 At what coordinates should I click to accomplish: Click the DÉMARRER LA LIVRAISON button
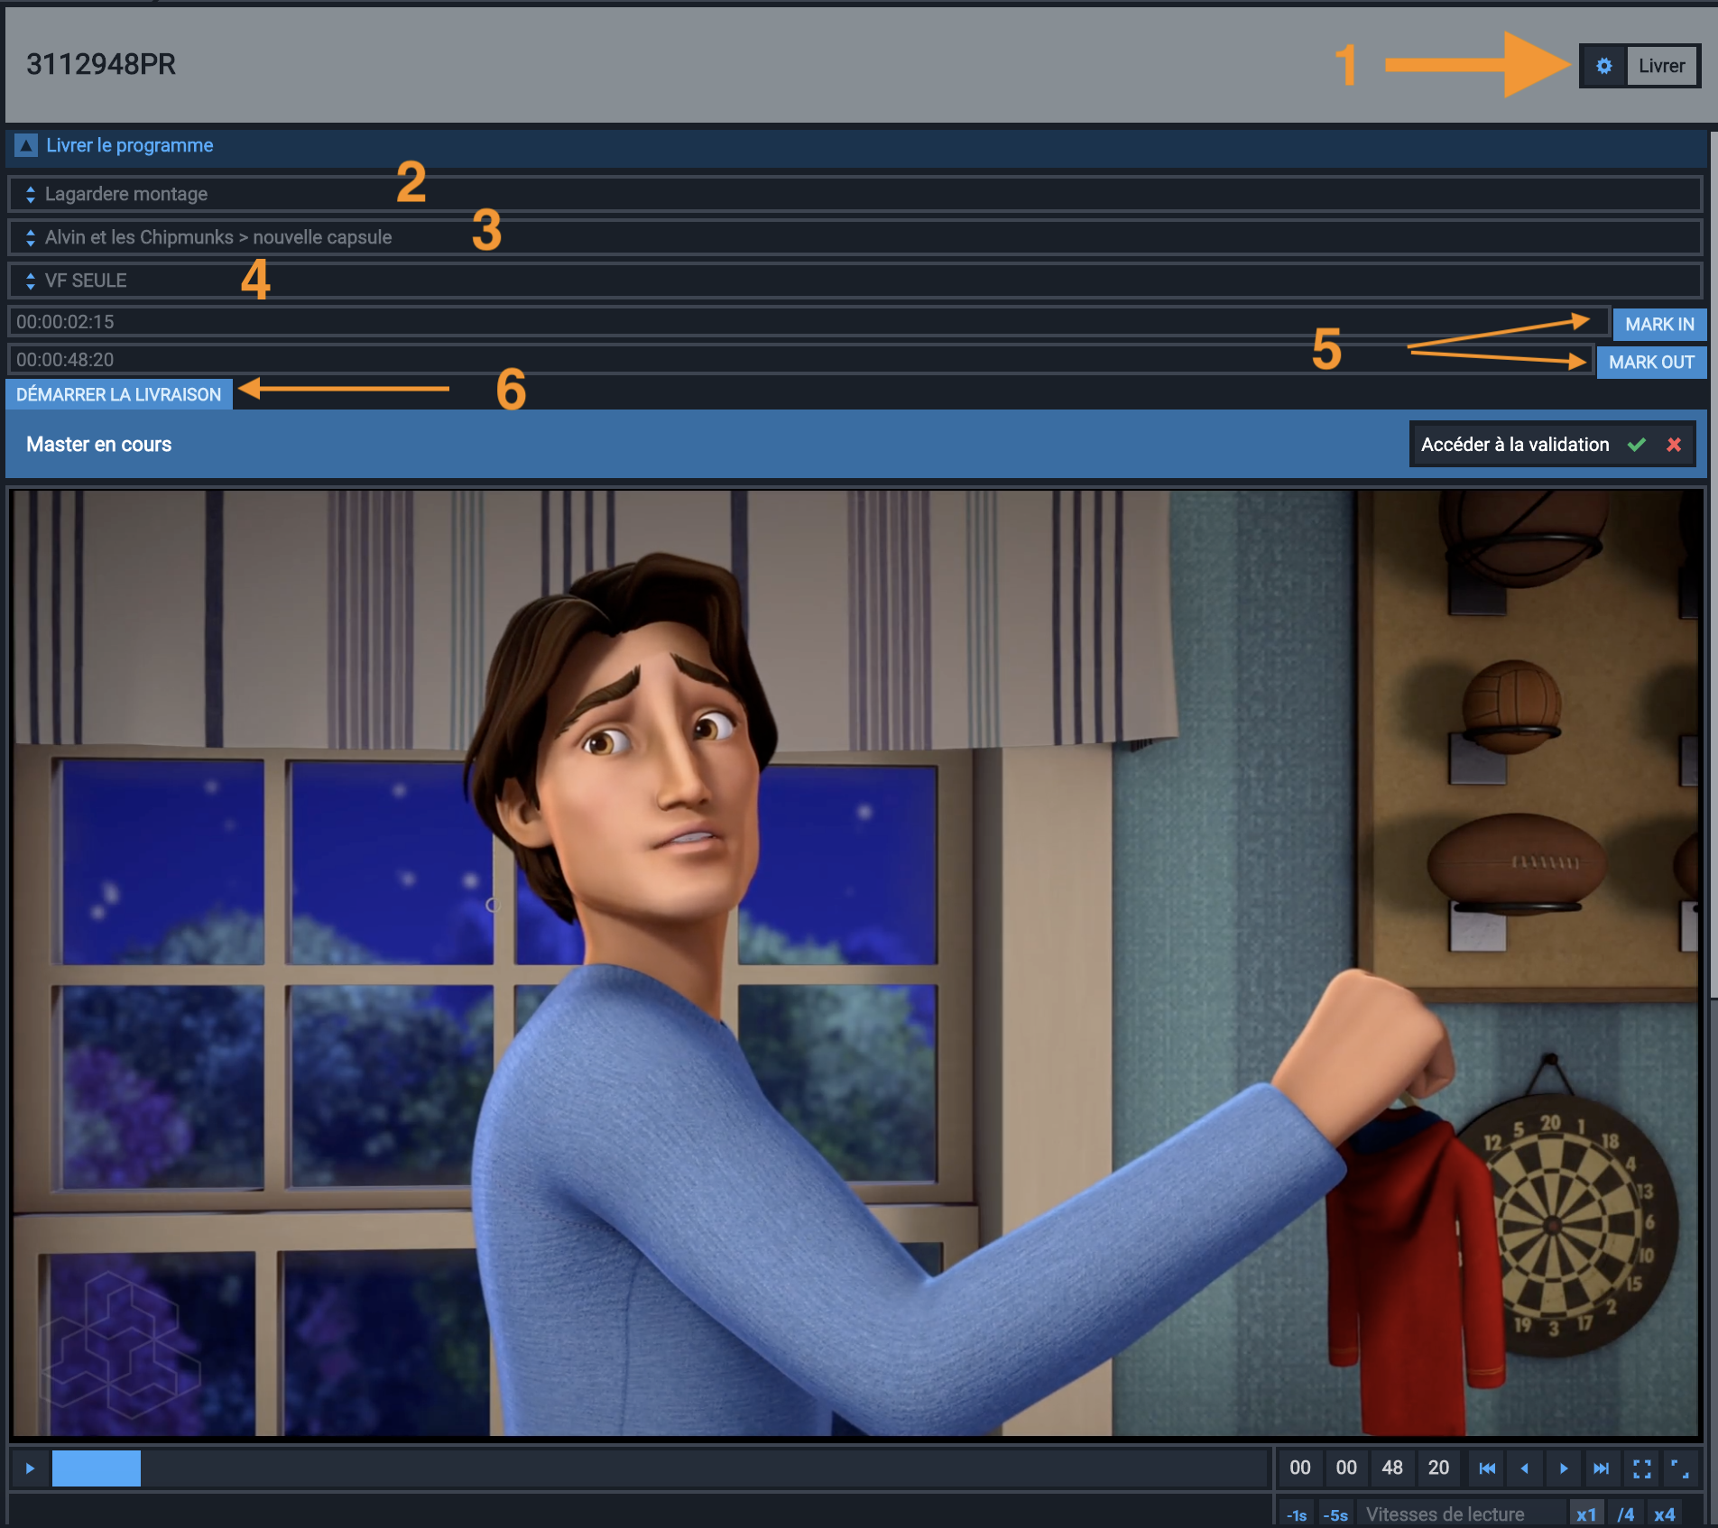click(x=118, y=394)
